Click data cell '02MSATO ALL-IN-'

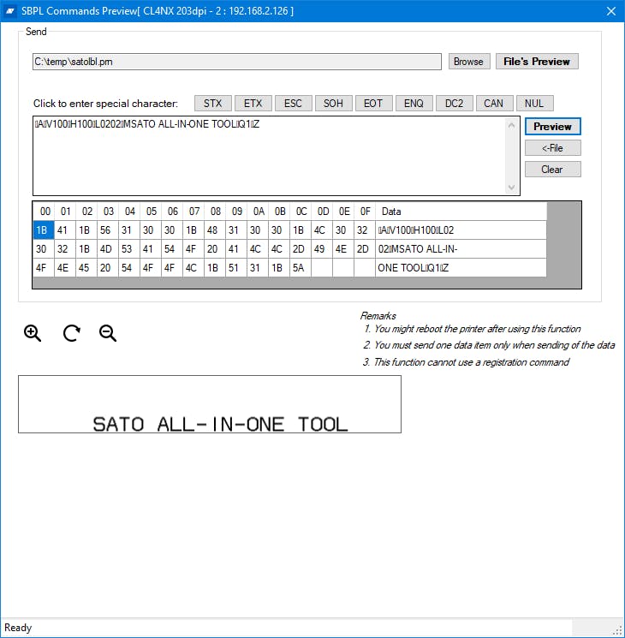point(461,249)
